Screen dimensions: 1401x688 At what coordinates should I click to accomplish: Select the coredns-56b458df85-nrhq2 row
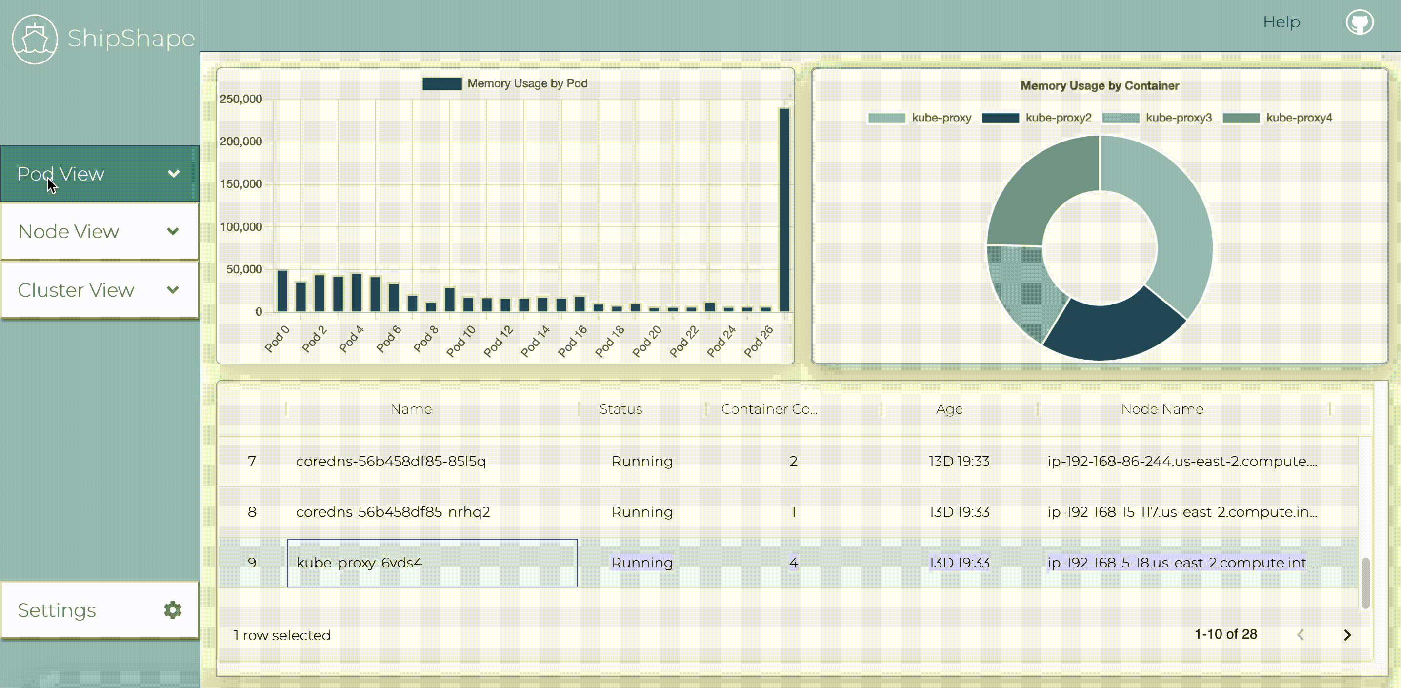click(x=393, y=512)
